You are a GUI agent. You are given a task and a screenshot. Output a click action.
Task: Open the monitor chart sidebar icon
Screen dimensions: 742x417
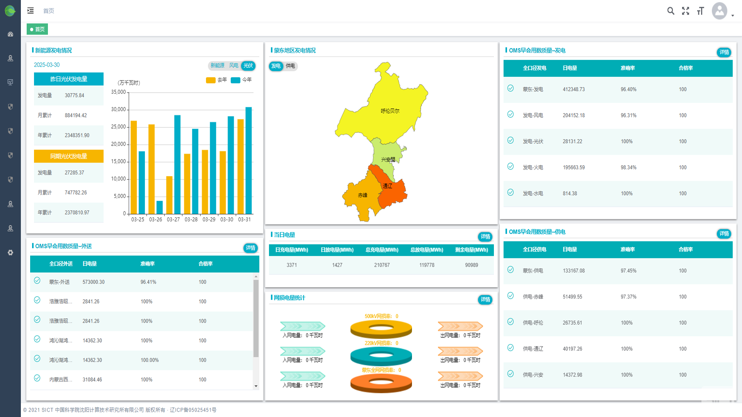tap(10, 82)
